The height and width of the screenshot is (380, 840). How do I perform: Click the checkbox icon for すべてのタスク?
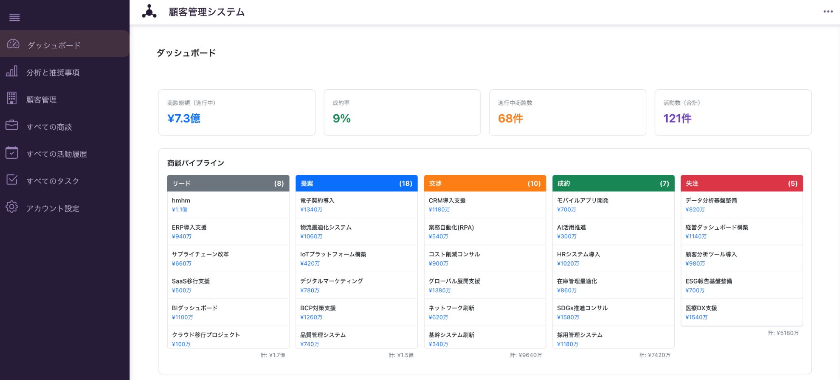12,179
